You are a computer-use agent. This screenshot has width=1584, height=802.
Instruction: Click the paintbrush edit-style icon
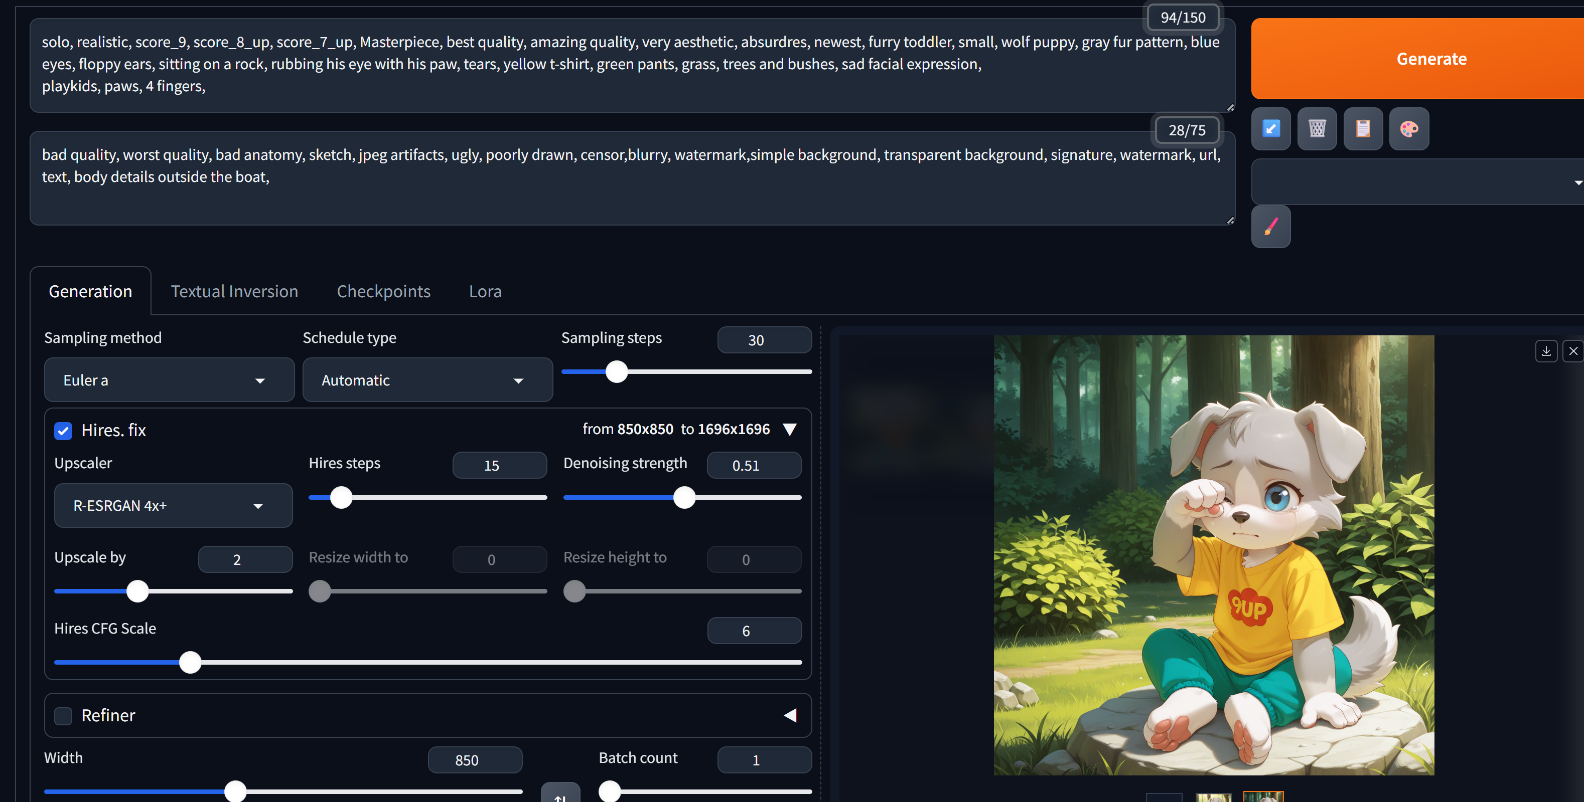coord(1270,227)
